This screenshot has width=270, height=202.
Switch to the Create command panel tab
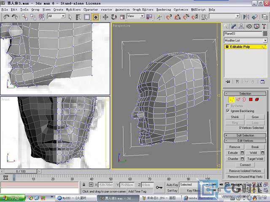[x=226, y=26]
